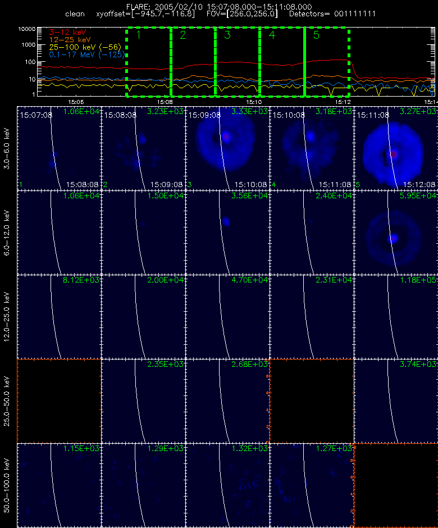Click the FLARE date and time title

pyautogui.click(x=219, y=7)
